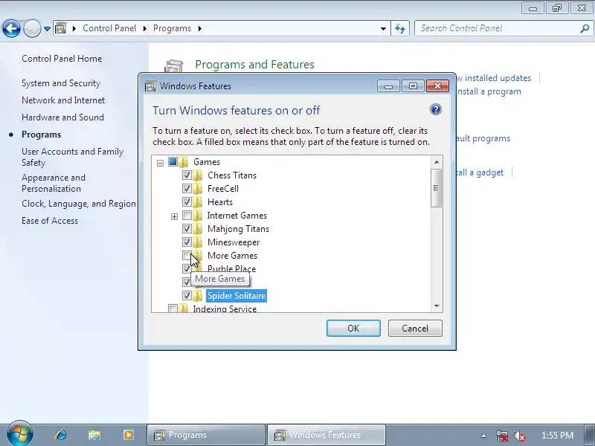Click the Forward navigation arrow button
Viewport: 595px width, 446px height.
pyautogui.click(x=32, y=28)
